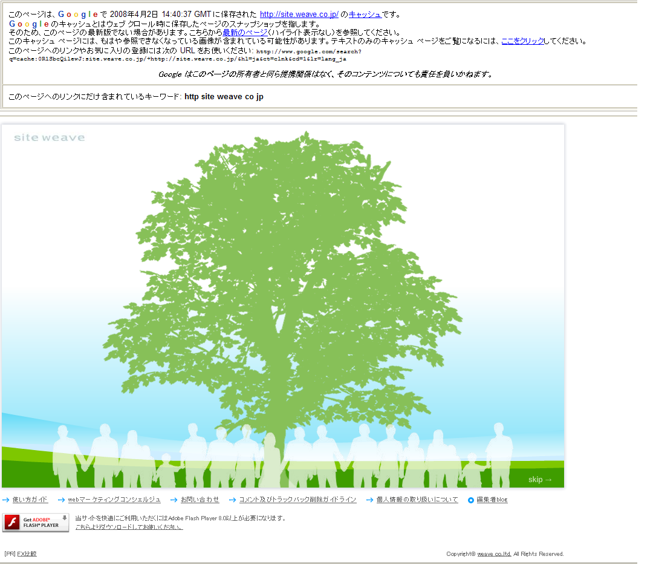The width and height of the screenshot is (656, 565).
Task: Click the site weave logo
Action: 49,138
